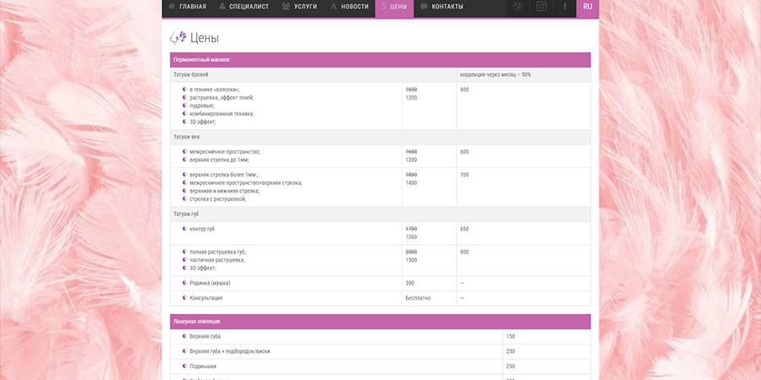Click the purple logo beside the Цены heading
The image size is (761, 380).
click(178, 37)
